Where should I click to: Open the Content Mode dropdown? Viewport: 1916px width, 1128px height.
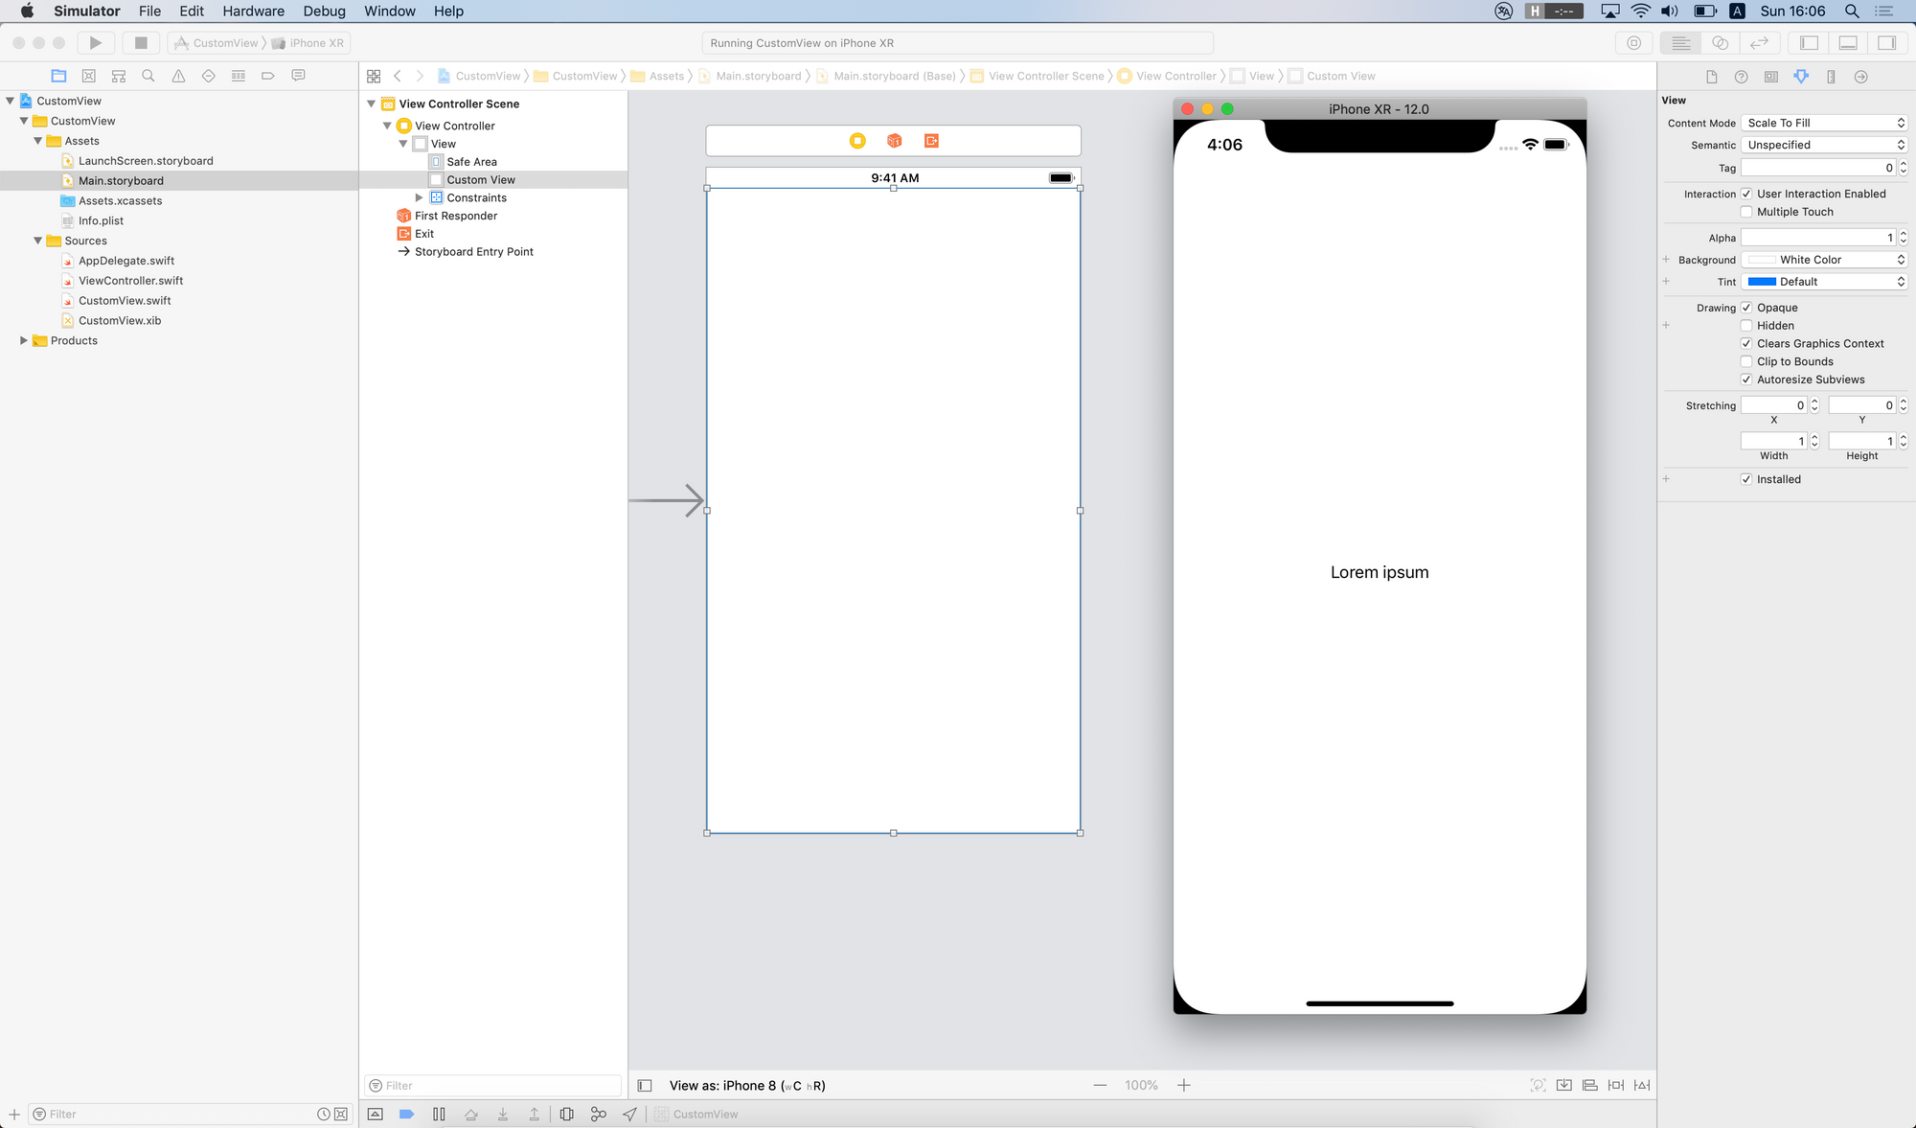tap(1824, 123)
